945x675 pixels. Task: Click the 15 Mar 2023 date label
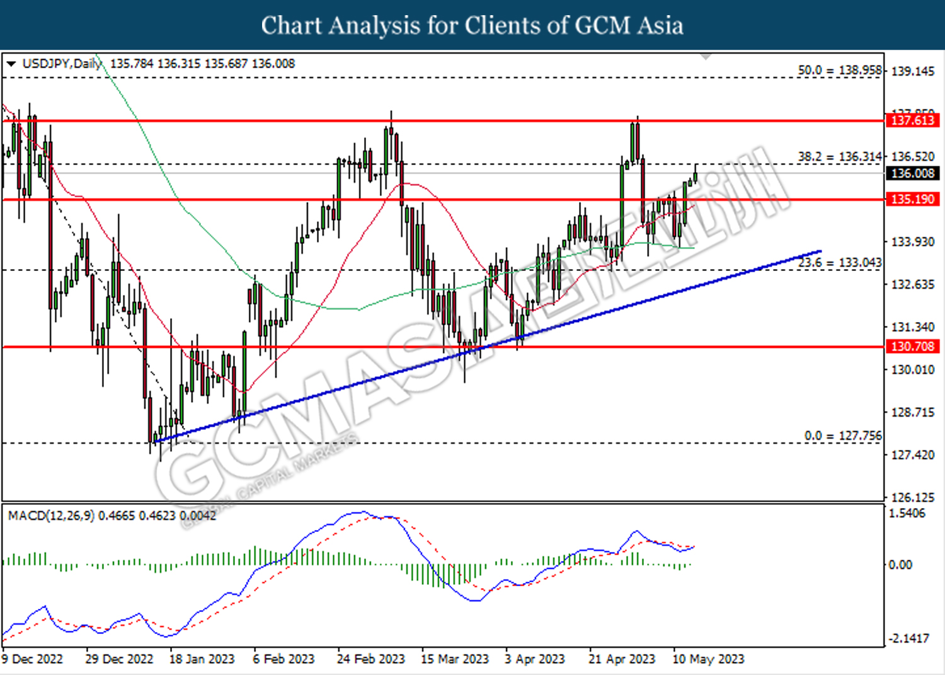[x=455, y=659]
